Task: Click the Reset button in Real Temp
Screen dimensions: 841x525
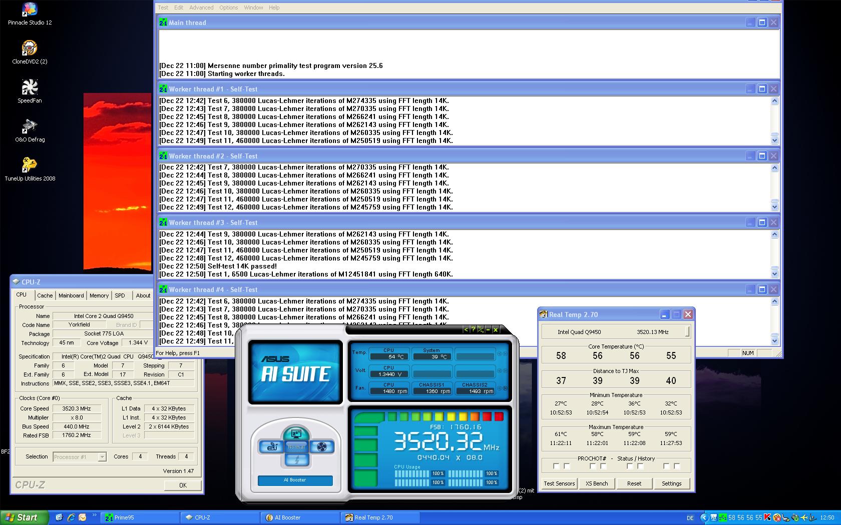Action: coord(634,483)
